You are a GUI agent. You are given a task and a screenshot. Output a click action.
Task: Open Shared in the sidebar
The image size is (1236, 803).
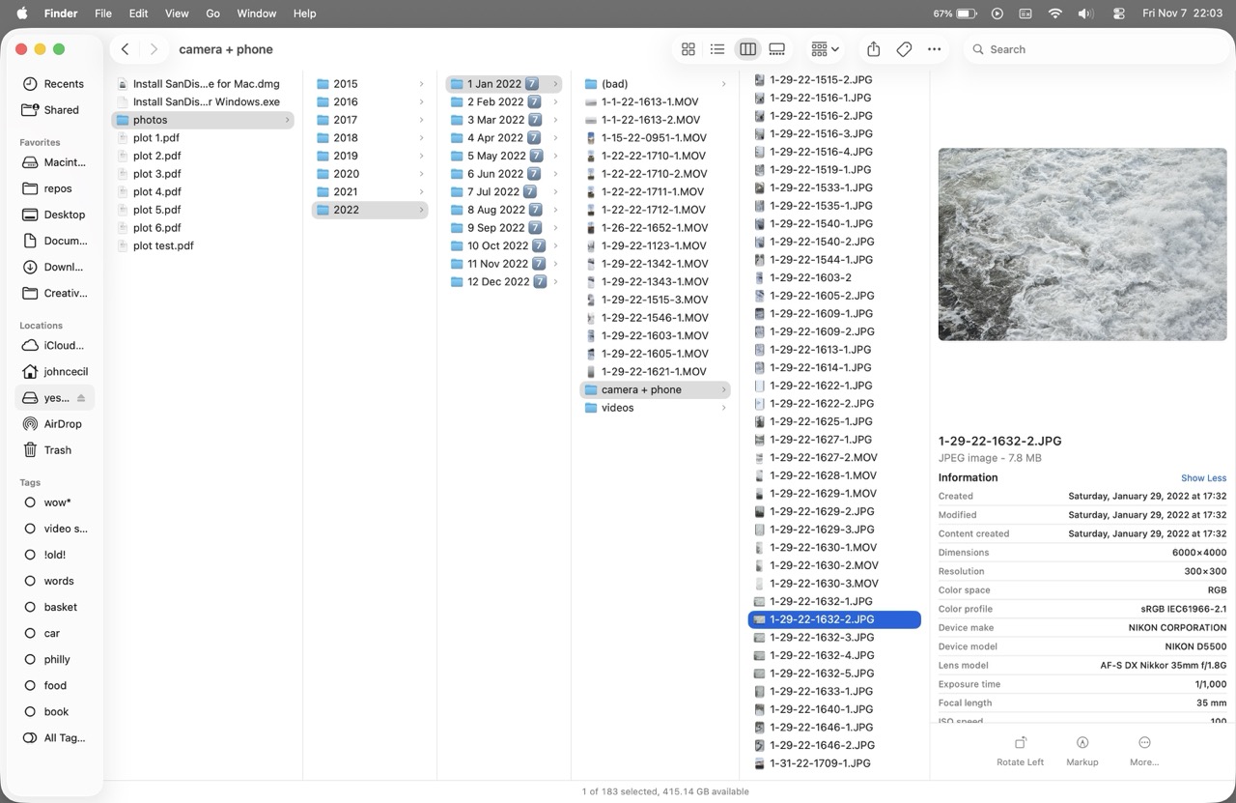click(x=54, y=110)
